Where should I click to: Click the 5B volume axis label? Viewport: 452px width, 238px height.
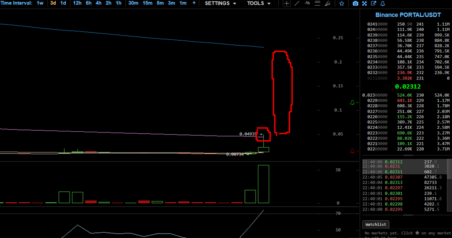pyautogui.click(x=337, y=170)
